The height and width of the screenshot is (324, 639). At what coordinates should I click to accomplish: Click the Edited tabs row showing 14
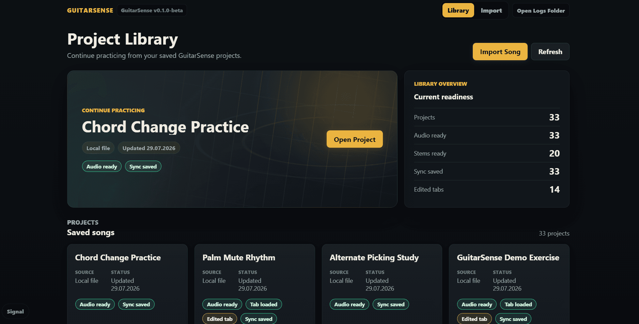pyautogui.click(x=487, y=190)
